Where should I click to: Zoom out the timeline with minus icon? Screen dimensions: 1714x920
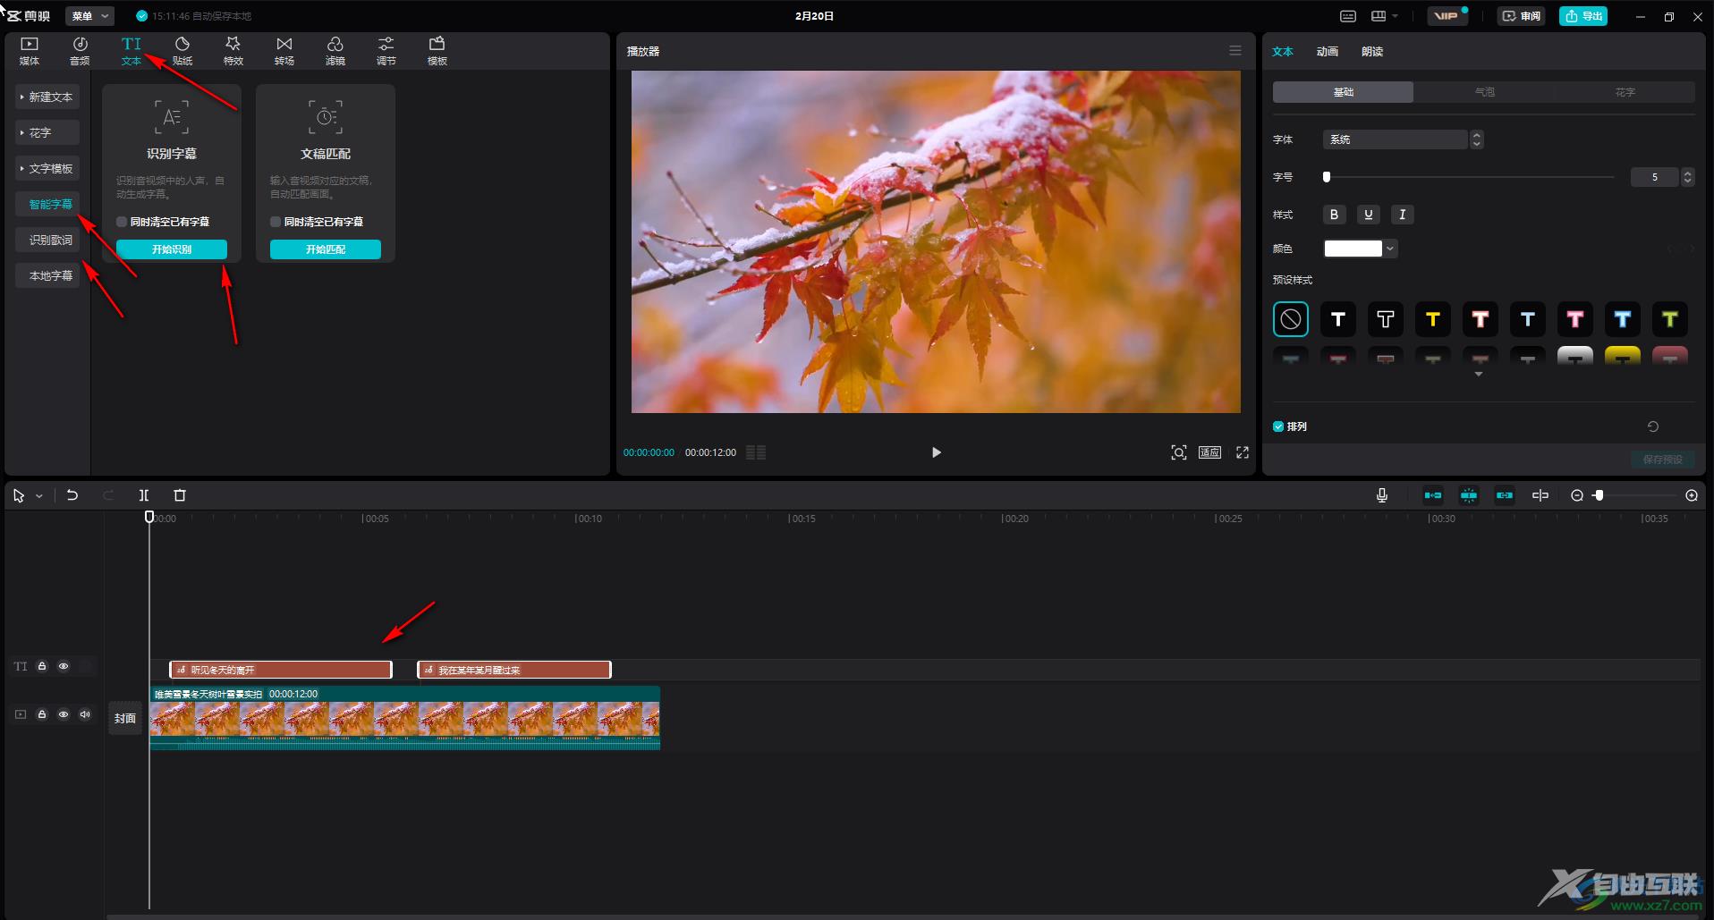pyautogui.click(x=1577, y=495)
